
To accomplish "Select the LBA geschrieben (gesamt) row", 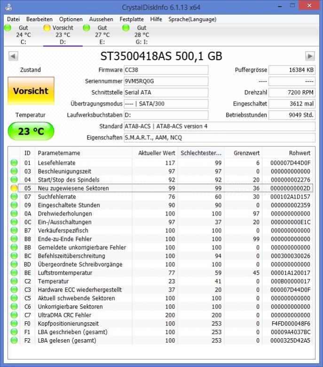I will [x=161, y=332].
